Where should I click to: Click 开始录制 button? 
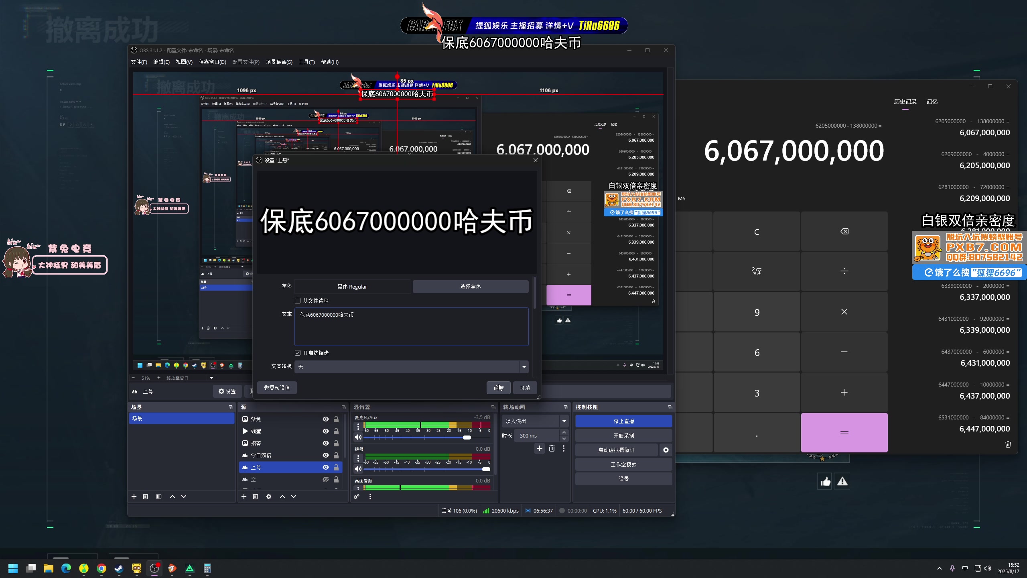624,436
